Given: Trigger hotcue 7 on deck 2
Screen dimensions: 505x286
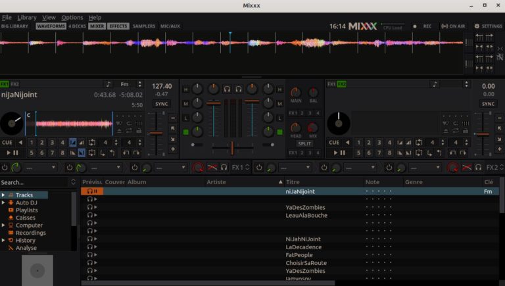Looking at the screenshot, I should [x=379, y=153].
